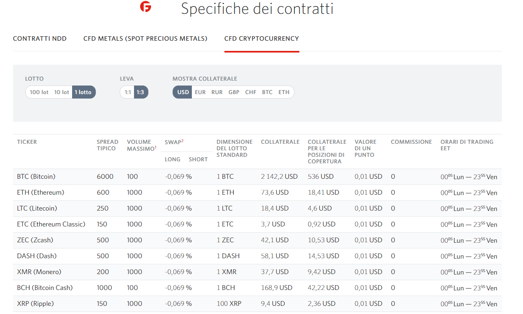Click the 73,6 USD collateral value

[x=275, y=192]
